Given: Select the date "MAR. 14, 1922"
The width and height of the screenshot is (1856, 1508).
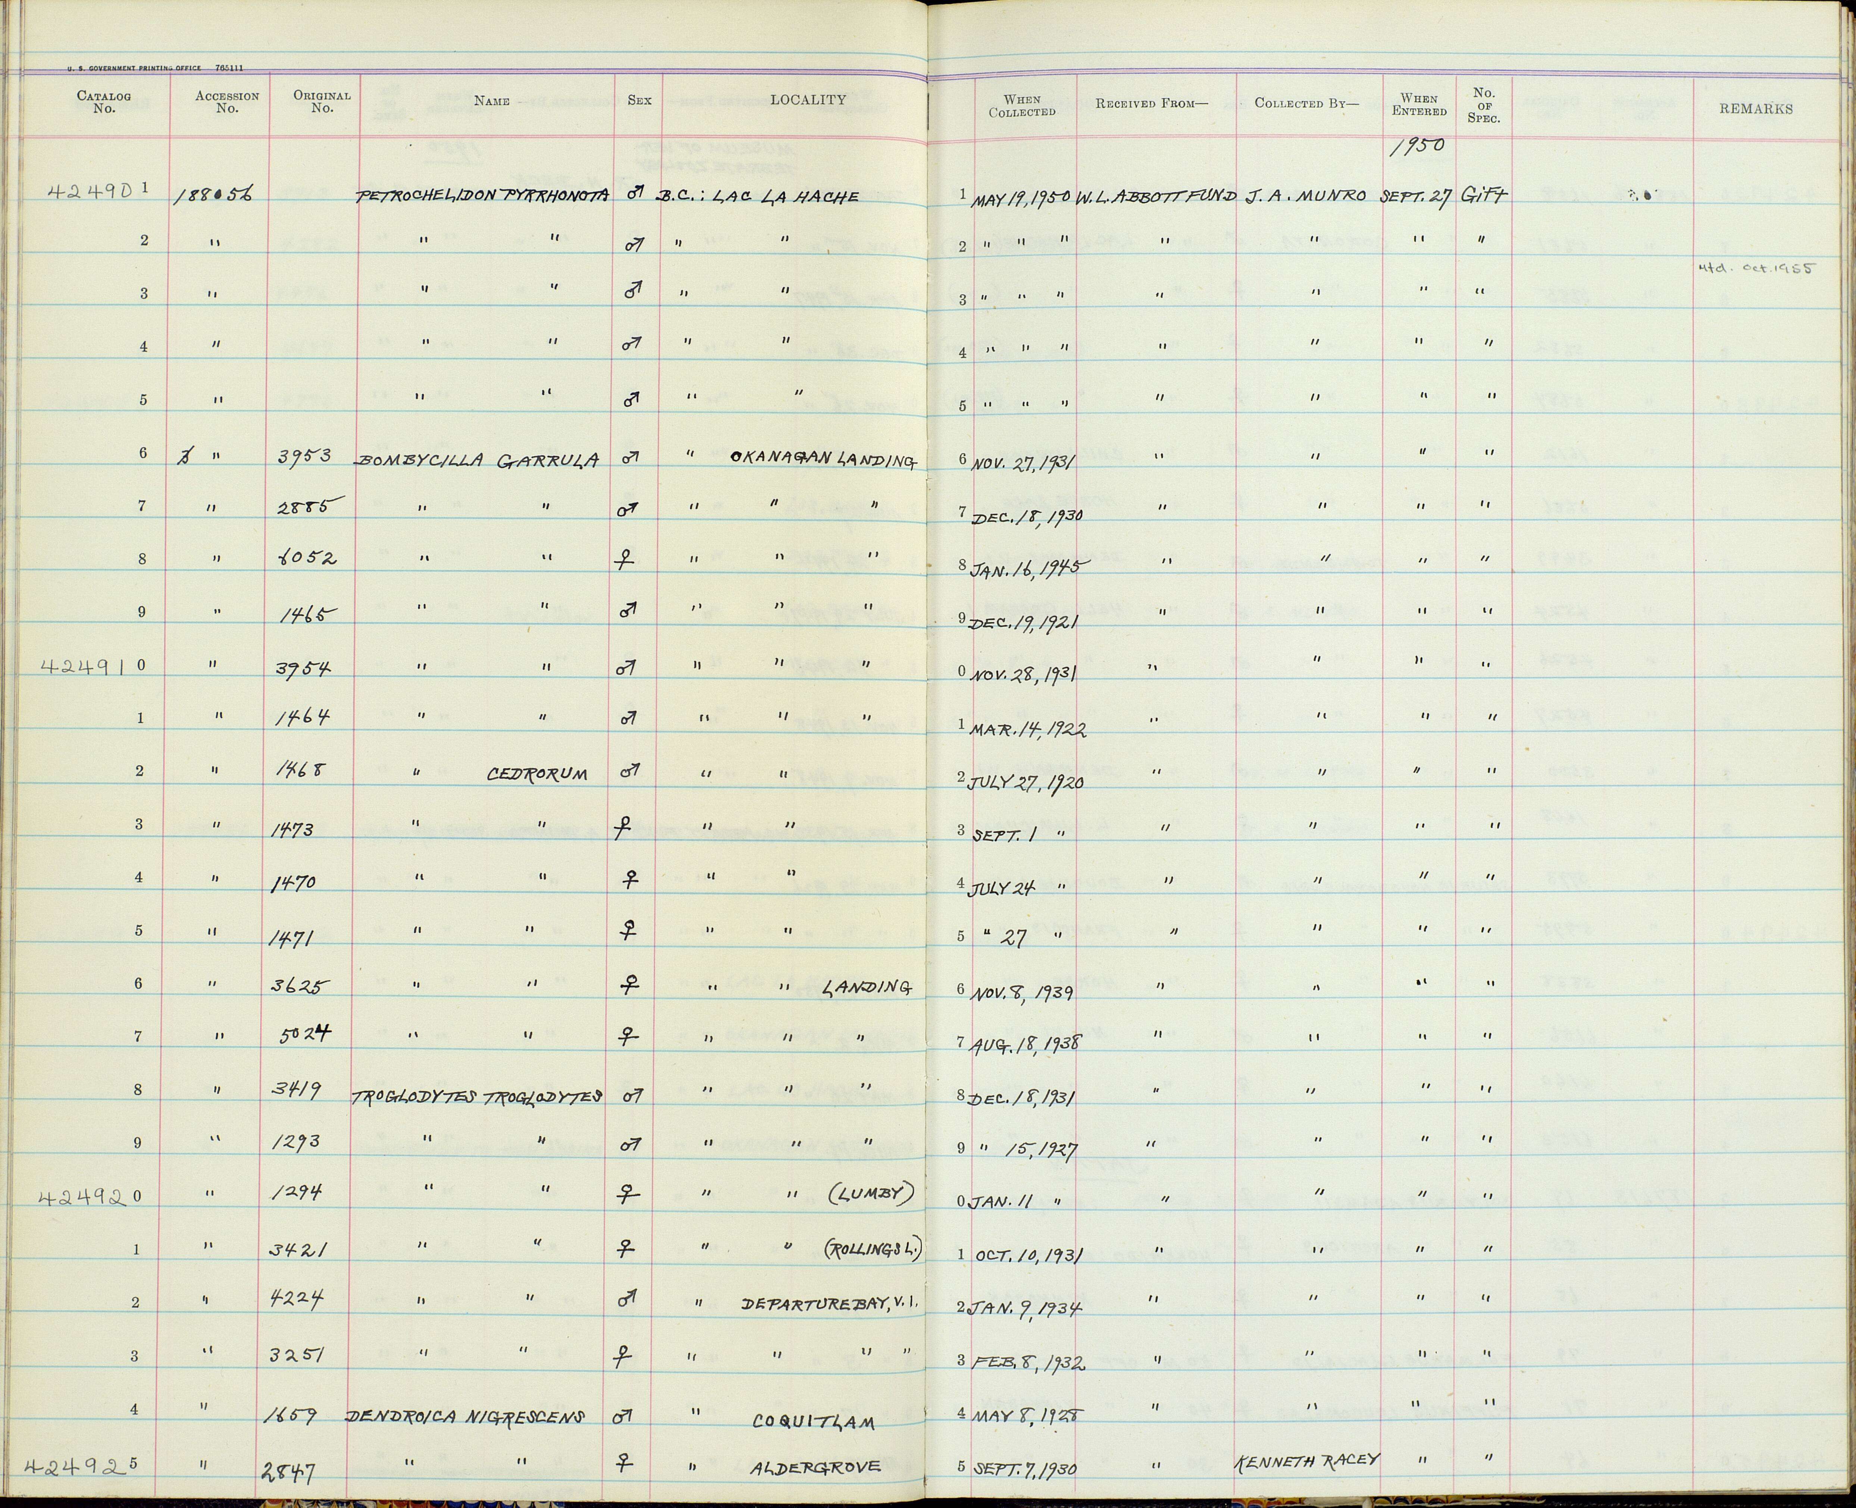Looking at the screenshot, I should pos(1029,730).
